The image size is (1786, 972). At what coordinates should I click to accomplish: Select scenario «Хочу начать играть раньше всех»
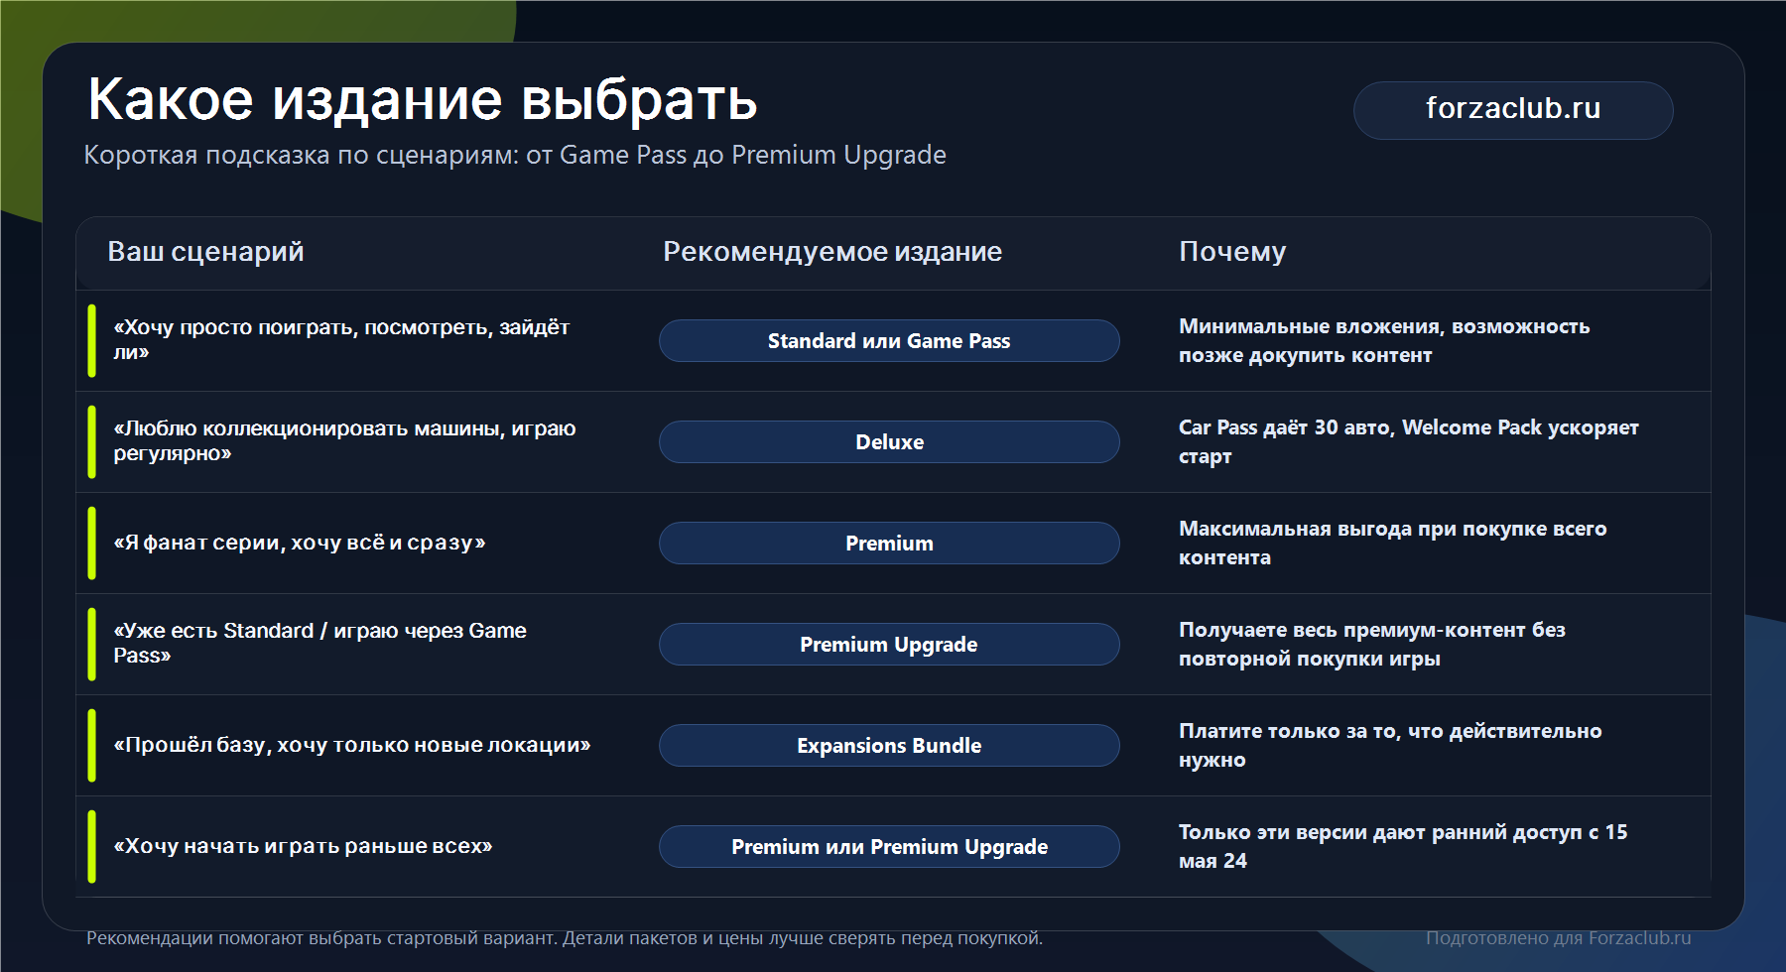303,846
